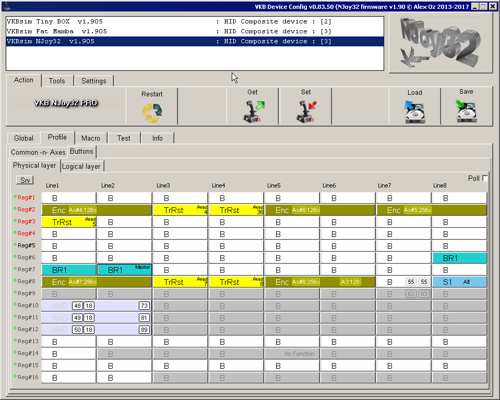Select the AND 50 18 89 cell

[x=97, y=330]
